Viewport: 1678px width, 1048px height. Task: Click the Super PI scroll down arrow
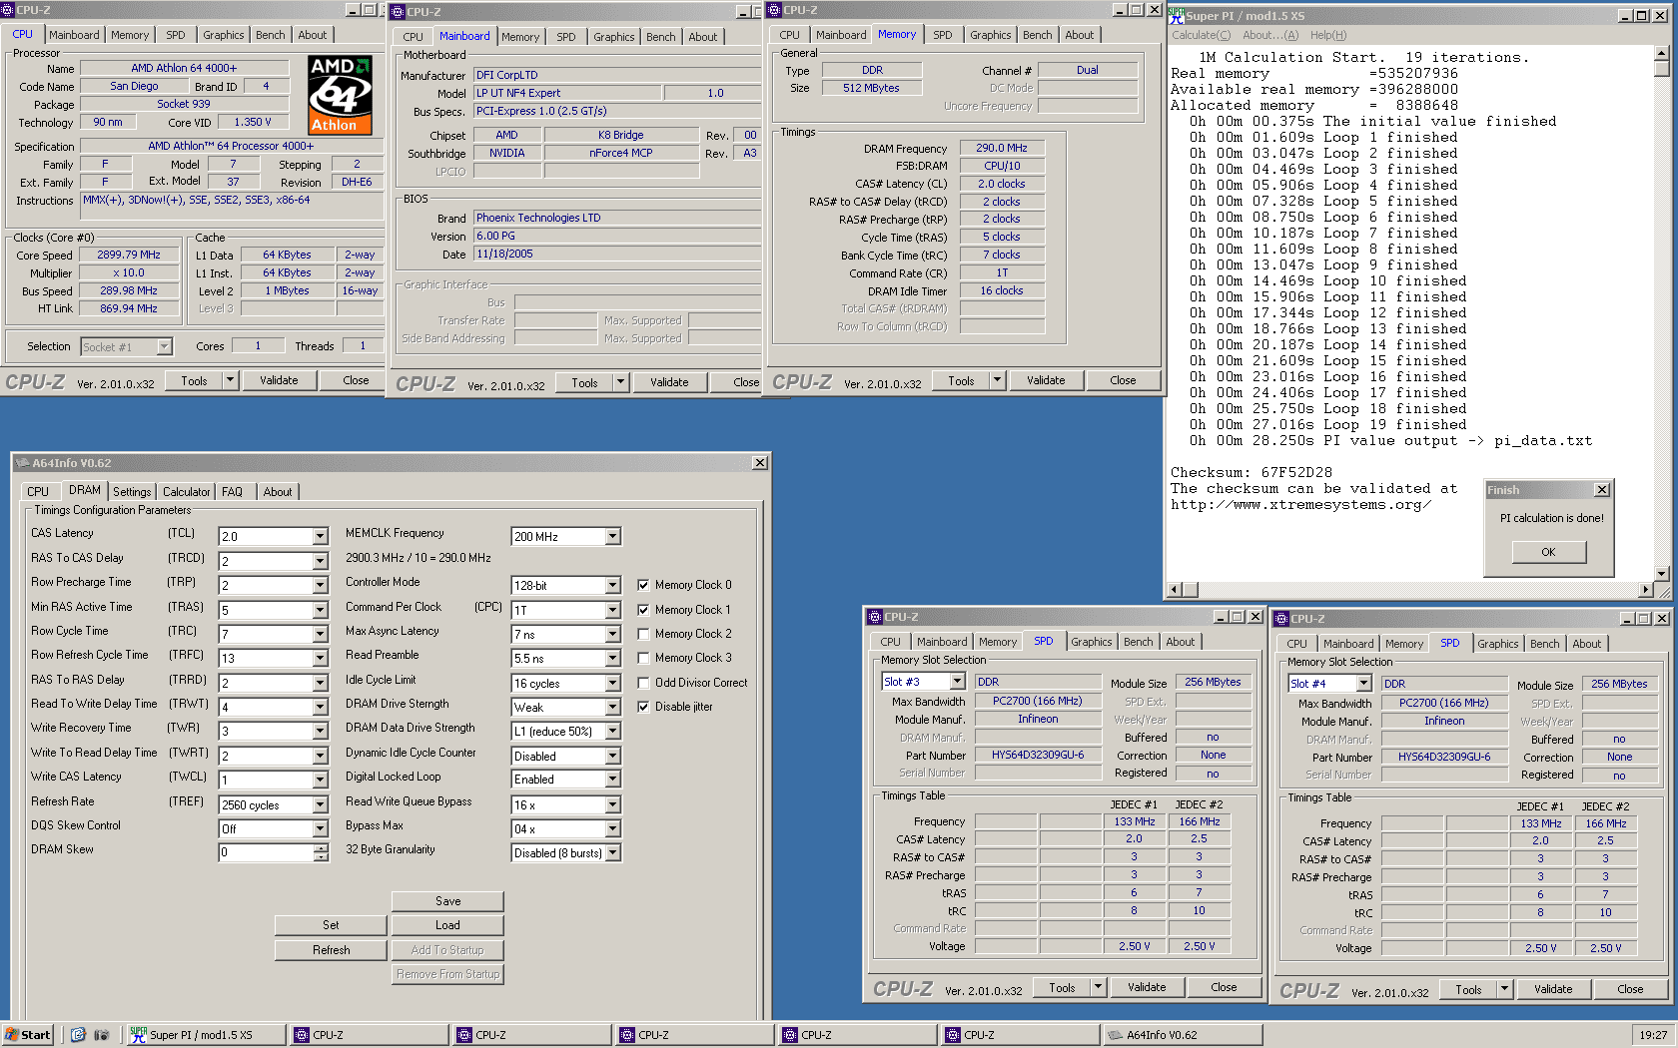(1661, 574)
